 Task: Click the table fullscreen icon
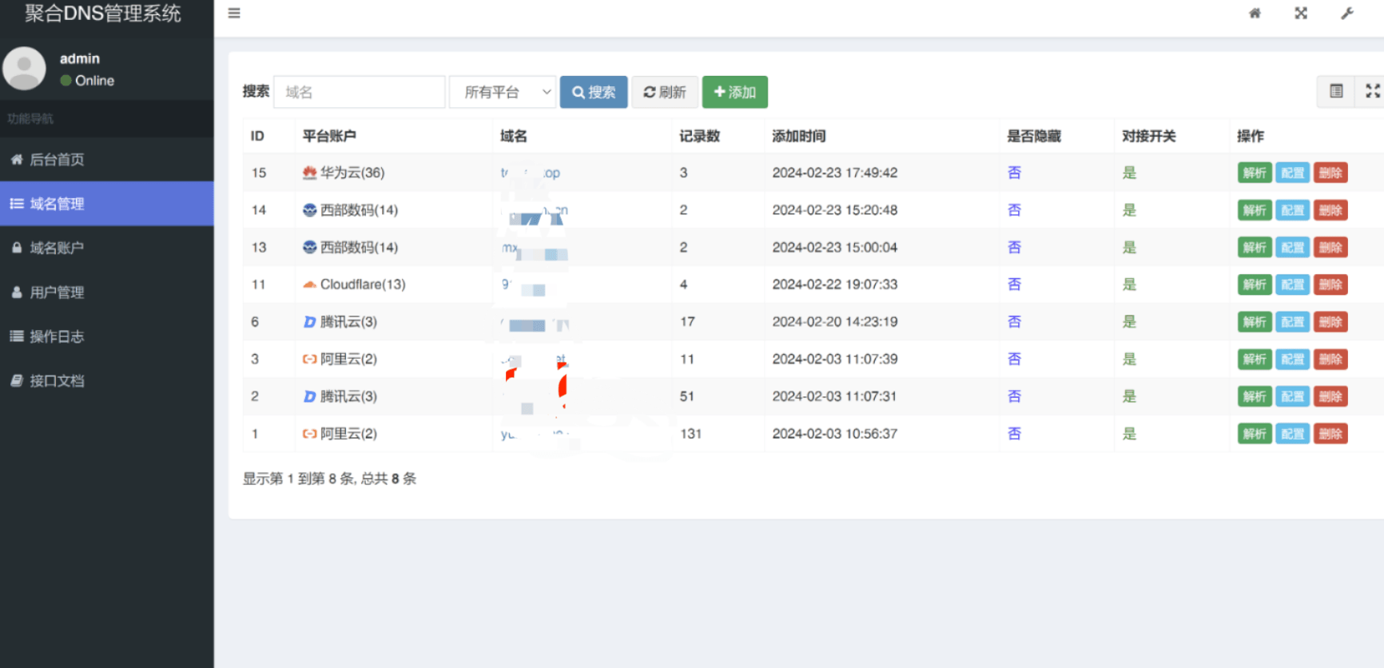1372,91
